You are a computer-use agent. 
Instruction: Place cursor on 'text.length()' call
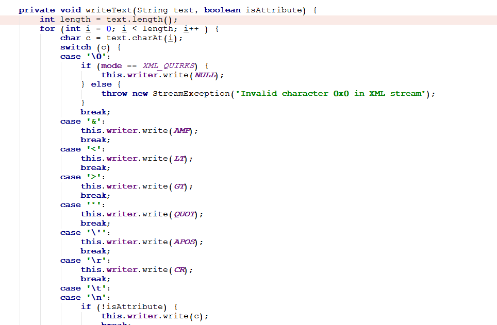(x=139, y=20)
